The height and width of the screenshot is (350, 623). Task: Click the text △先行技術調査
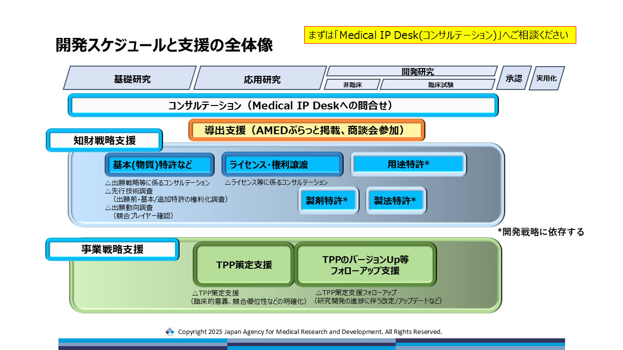click(x=129, y=191)
